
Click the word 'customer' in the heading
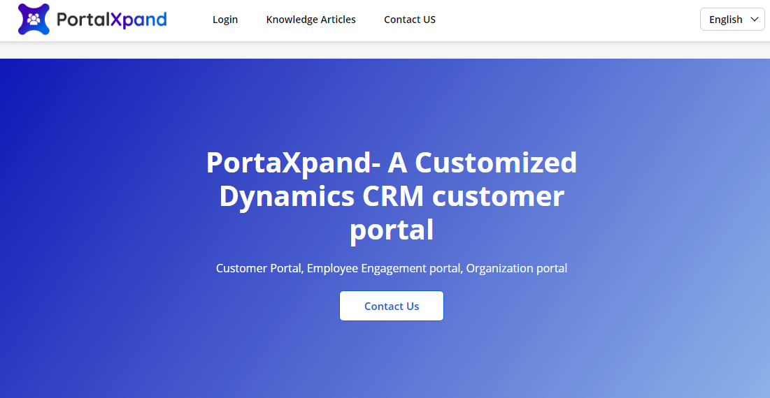[498, 196]
